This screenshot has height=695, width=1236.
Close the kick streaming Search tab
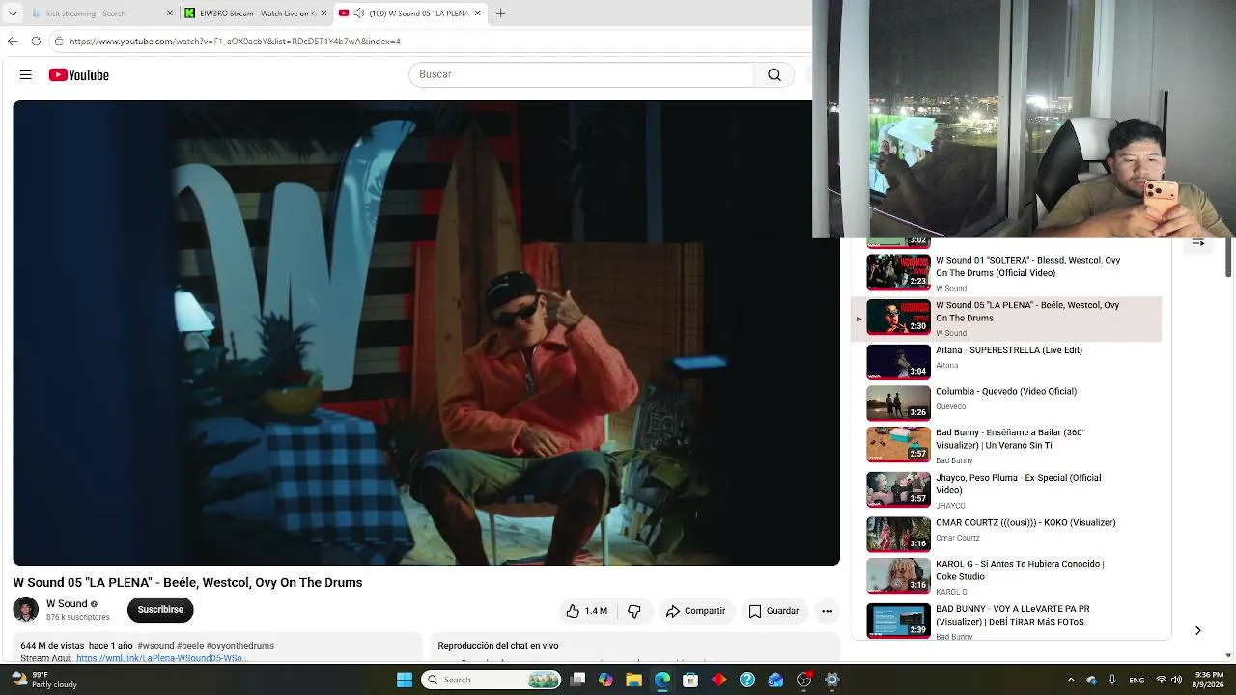pyautogui.click(x=170, y=14)
